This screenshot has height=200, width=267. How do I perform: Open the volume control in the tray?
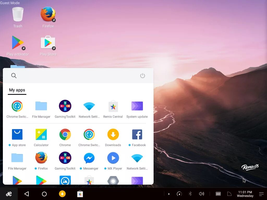(x=202, y=194)
